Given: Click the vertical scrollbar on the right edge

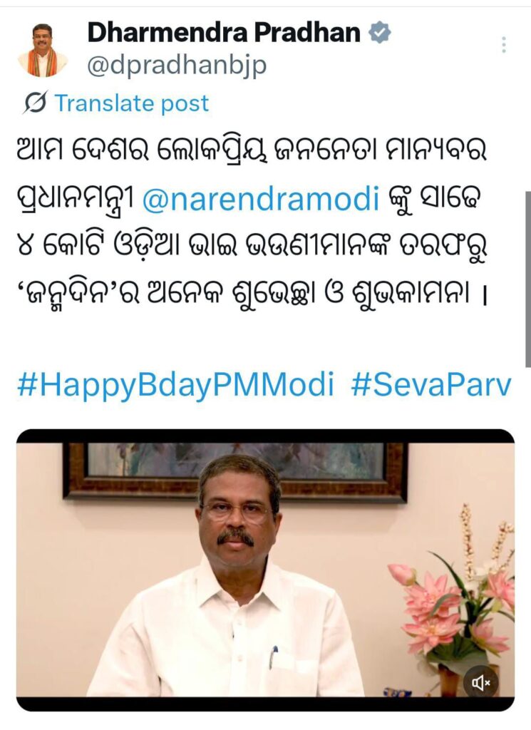Looking at the screenshot, I should pos(527,279).
